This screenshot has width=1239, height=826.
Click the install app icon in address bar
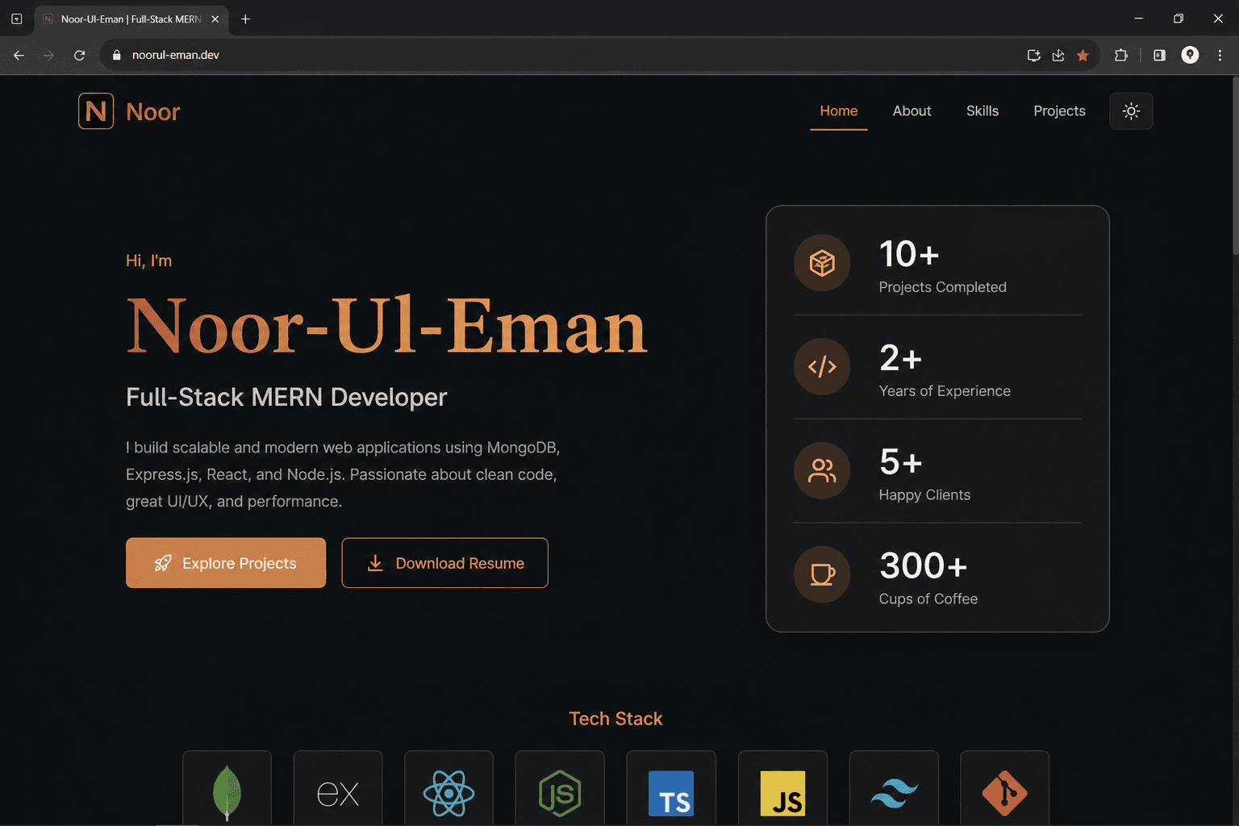(1033, 55)
